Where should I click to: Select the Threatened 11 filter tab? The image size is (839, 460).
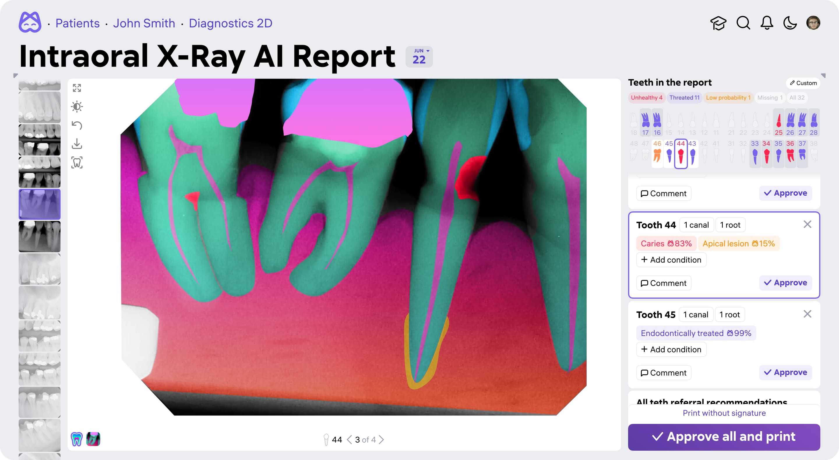click(x=684, y=98)
